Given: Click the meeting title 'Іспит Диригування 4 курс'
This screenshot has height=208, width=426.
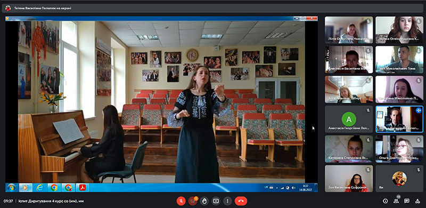Looking at the screenshot, I should pyautogui.click(x=51, y=201).
